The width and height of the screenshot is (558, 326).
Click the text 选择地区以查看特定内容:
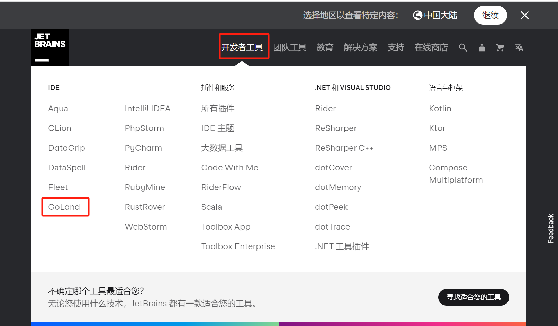point(351,15)
